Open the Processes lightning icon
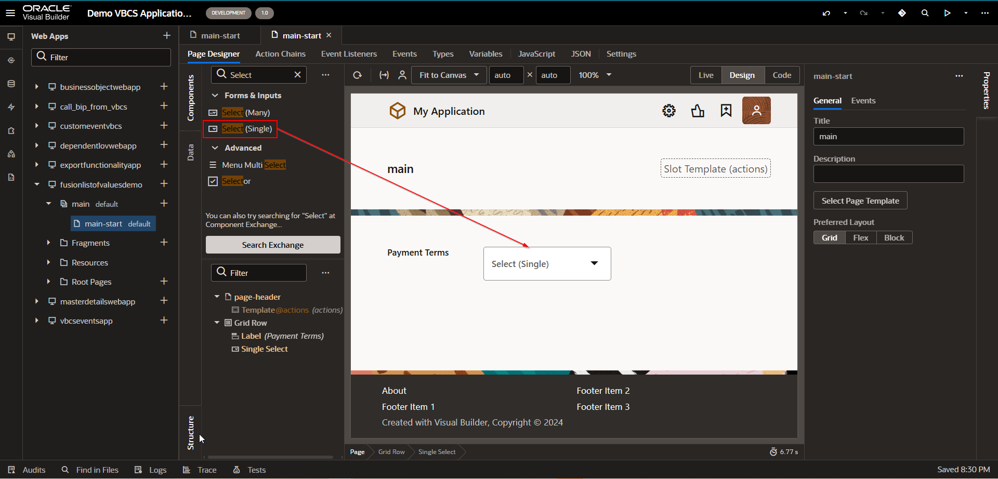 click(x=11, y=107)
